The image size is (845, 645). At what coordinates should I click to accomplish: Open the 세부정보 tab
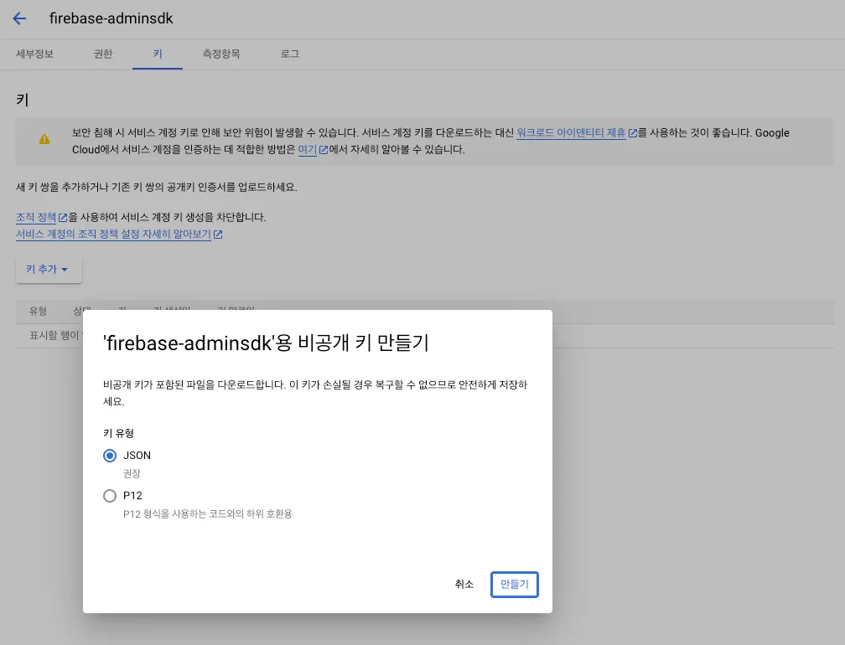click(x=34, y=54)
